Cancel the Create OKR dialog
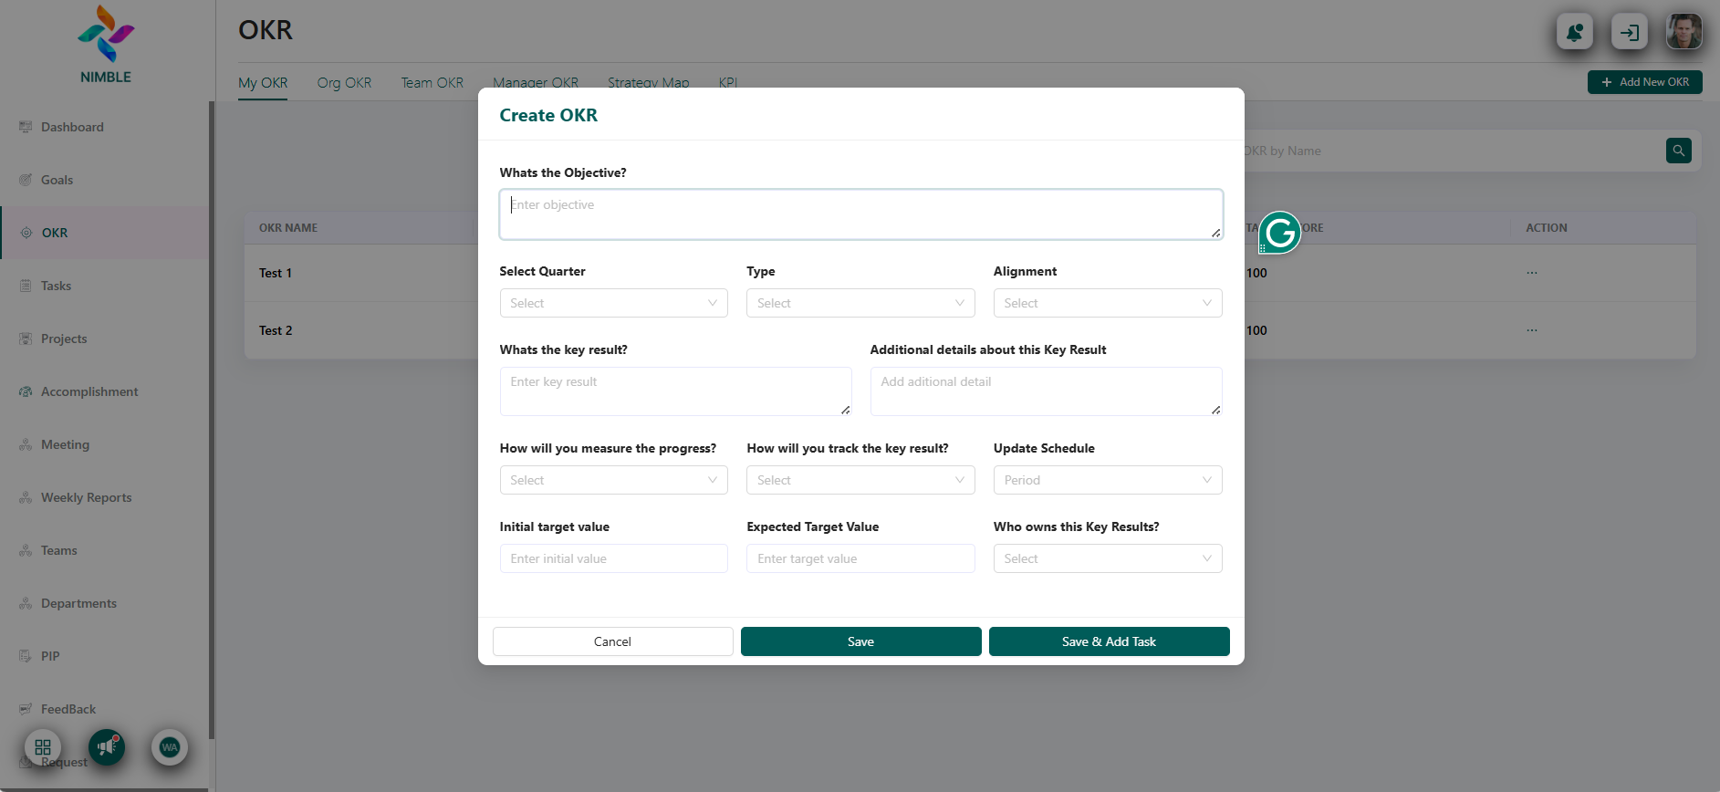 (x=612, y=641)
